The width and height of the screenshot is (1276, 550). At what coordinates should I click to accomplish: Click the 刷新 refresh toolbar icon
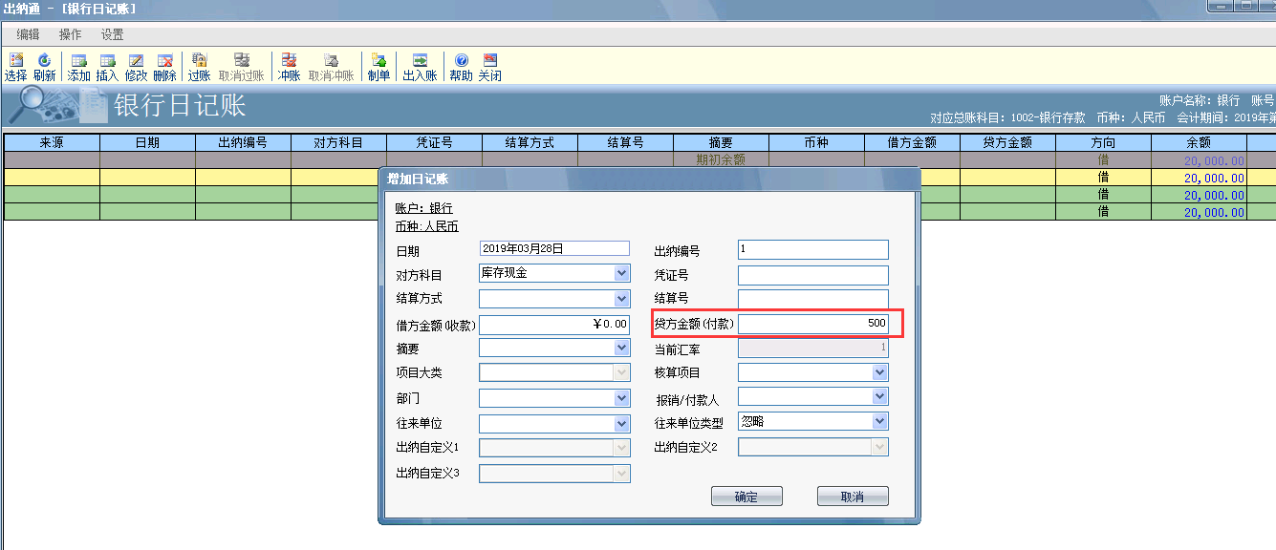tap(44, 61)
